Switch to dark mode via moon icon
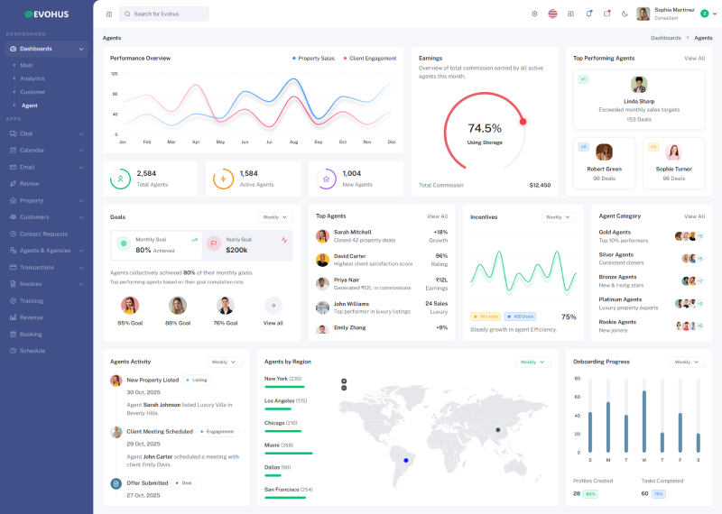This screenshot has width=722, height=514. 625,14
